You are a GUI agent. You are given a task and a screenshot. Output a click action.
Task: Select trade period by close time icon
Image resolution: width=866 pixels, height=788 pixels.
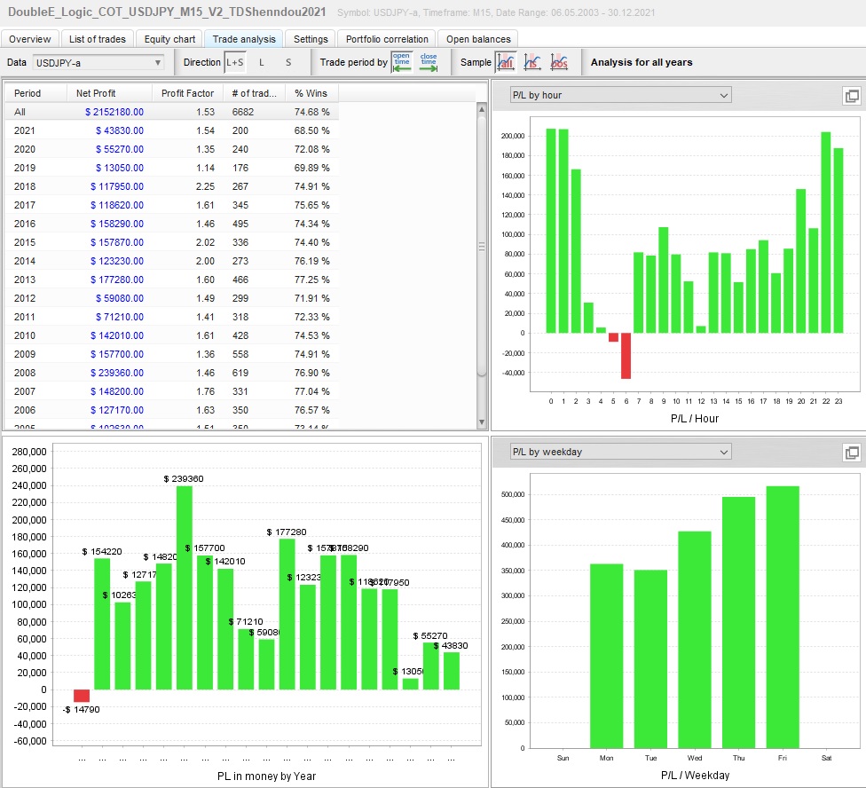point(429,62)
